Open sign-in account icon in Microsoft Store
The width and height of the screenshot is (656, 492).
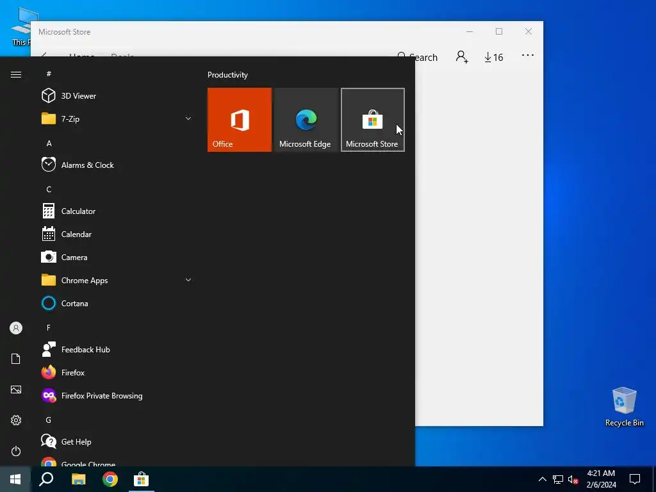462,56
